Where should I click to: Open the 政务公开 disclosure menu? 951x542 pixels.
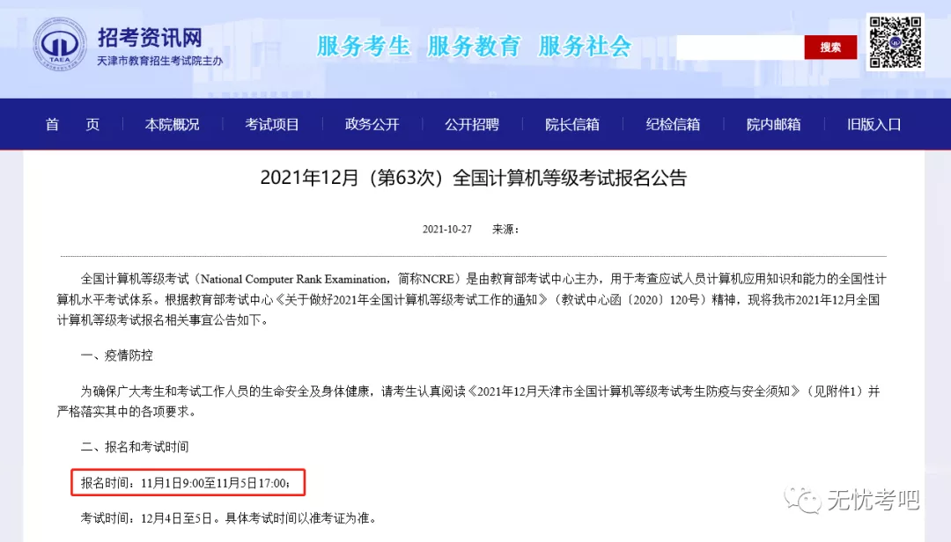pos(372,124)
